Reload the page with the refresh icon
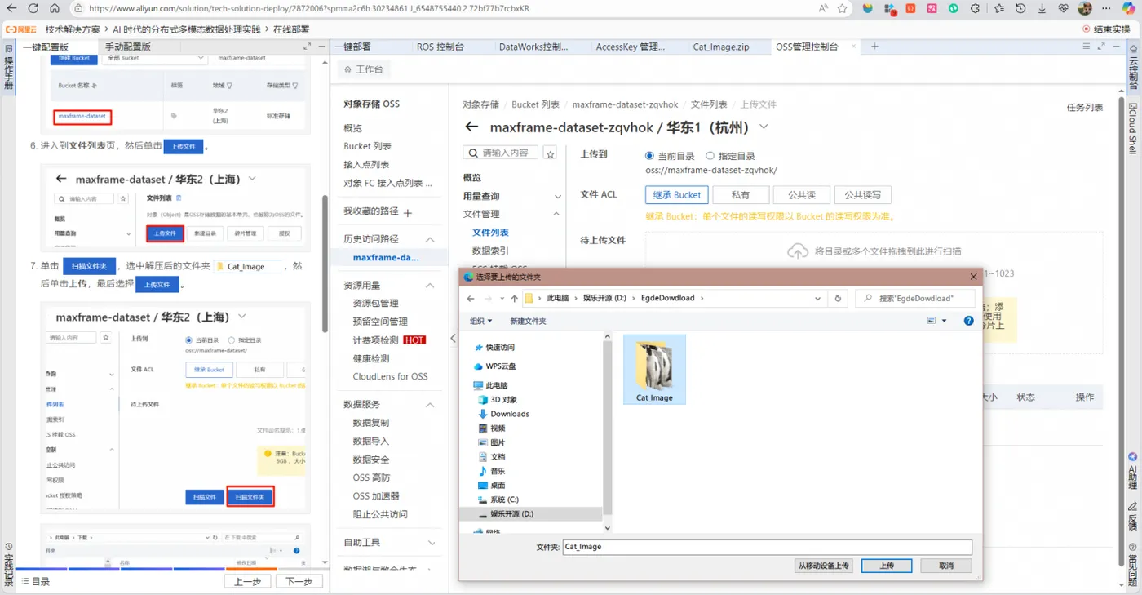 tap(33, 8)
